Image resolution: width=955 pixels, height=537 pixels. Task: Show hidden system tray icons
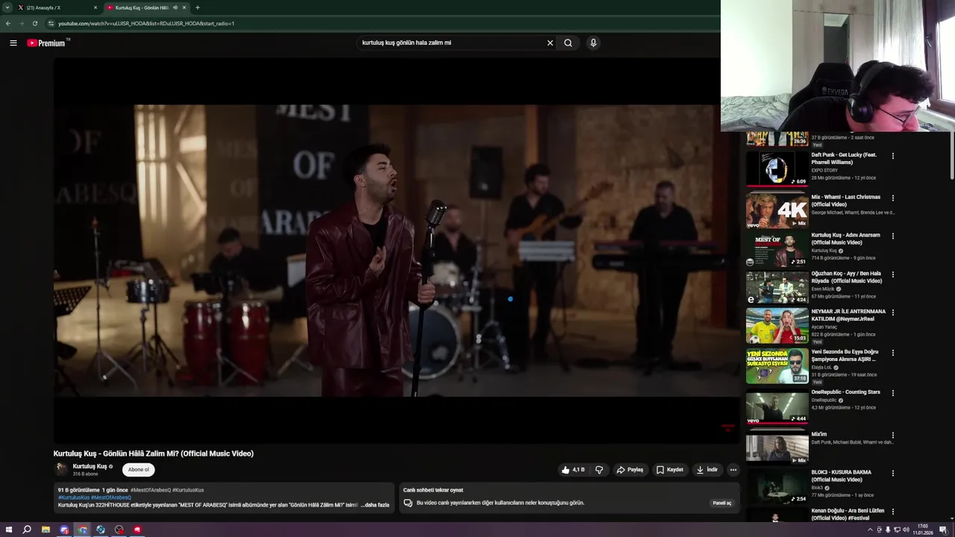click(870, 530)
